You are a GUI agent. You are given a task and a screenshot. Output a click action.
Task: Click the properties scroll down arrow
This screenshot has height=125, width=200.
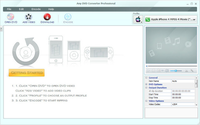(196, 105)
